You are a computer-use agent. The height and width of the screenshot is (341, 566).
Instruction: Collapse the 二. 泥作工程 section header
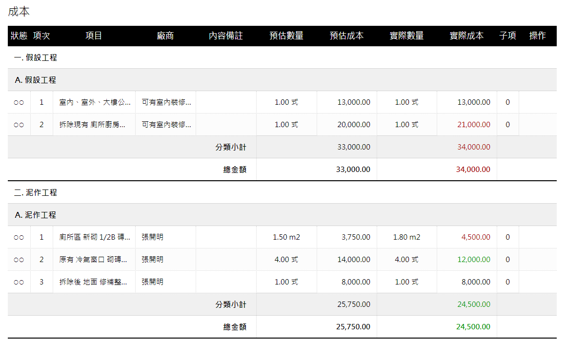(36, 192)
